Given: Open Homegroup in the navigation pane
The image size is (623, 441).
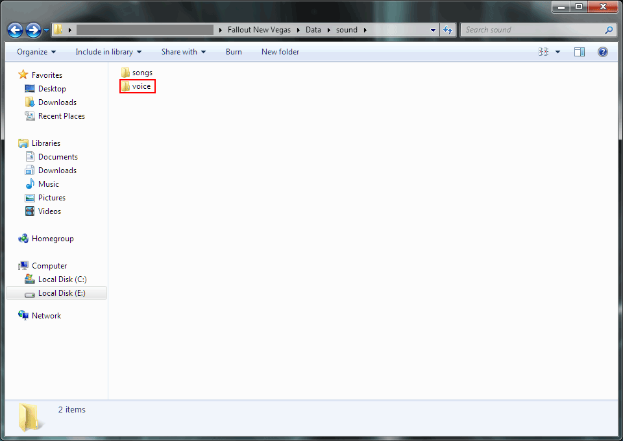Looking at the screenshot, I should point(52,239).
